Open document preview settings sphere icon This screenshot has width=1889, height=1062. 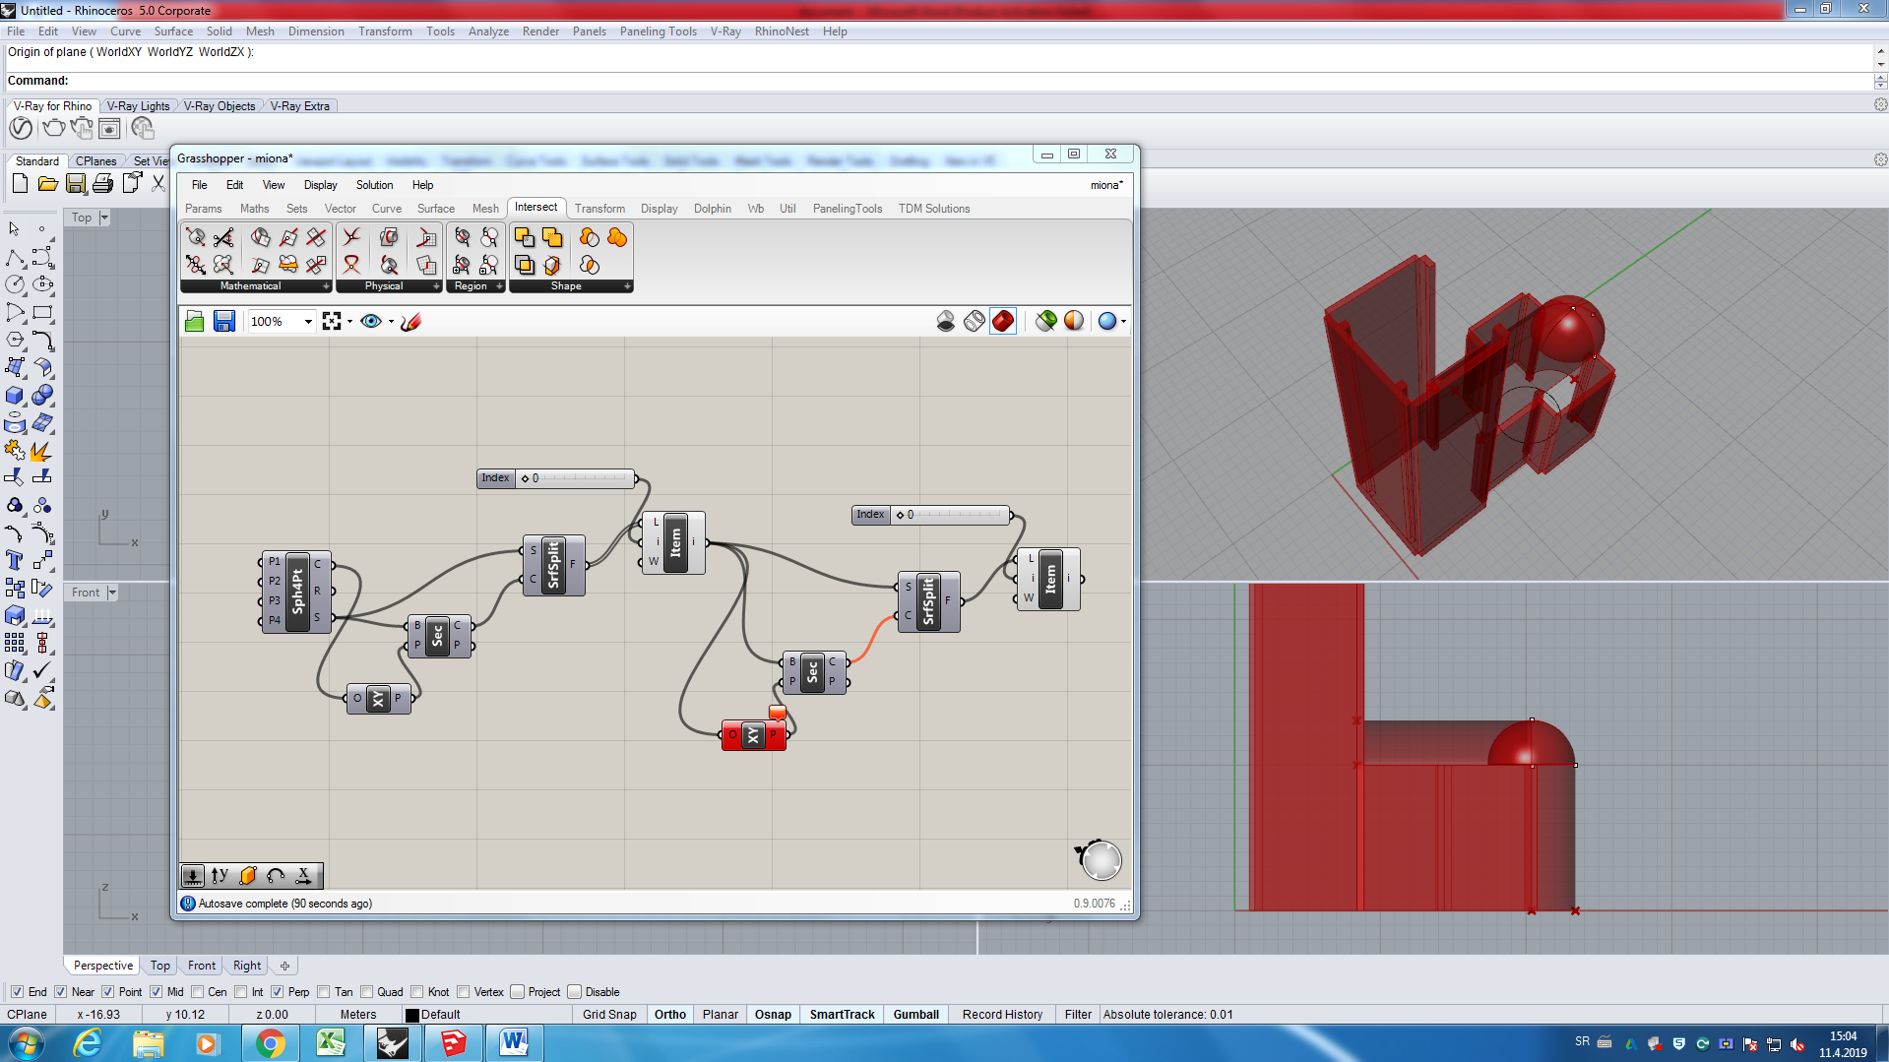[x=1107, y=321]
